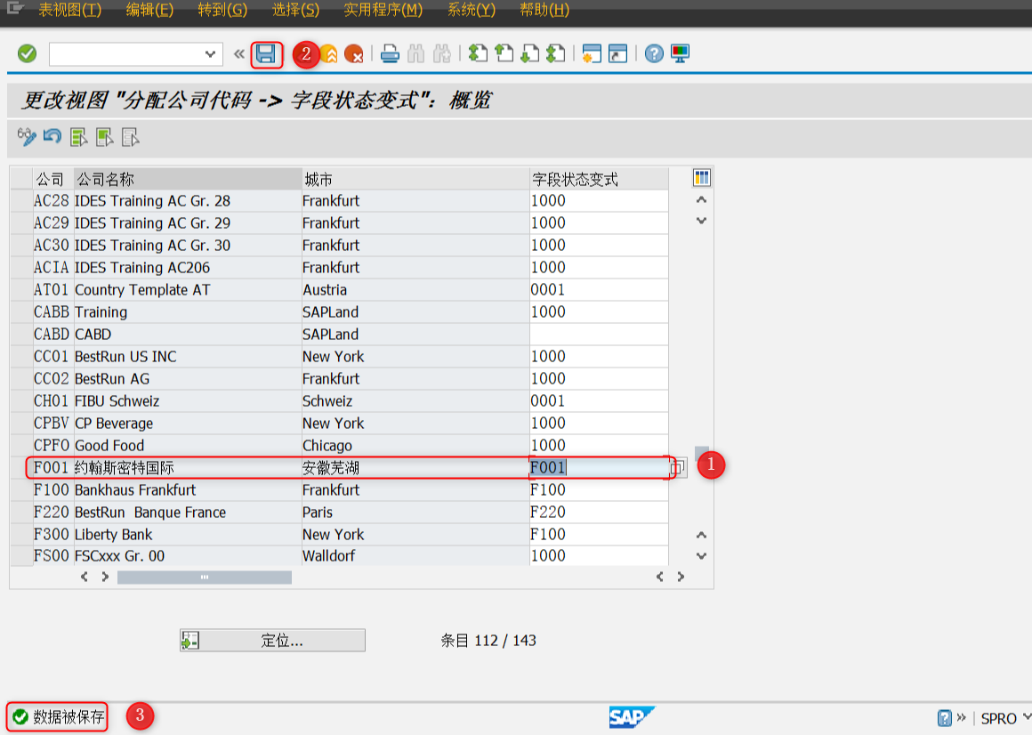Generate desktop shortcut icon
The width and height of the screenshot is (1032, 735).
tap(617, 53)
